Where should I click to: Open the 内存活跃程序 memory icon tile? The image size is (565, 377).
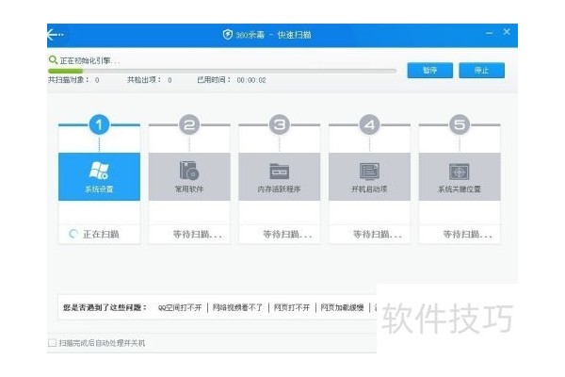(280, 176)
